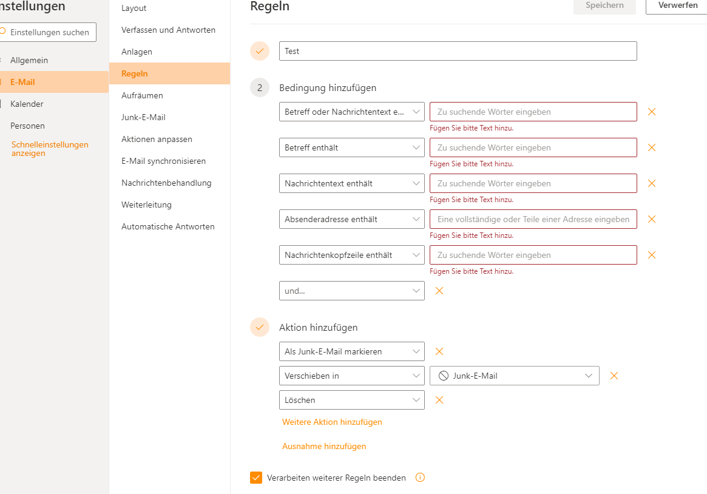Open the 'Betreff enthält' condition dropdown
This screenshot has height=494, width=707.
pos(352,147)
